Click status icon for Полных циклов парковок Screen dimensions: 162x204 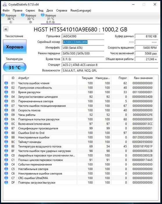point(6,160)
